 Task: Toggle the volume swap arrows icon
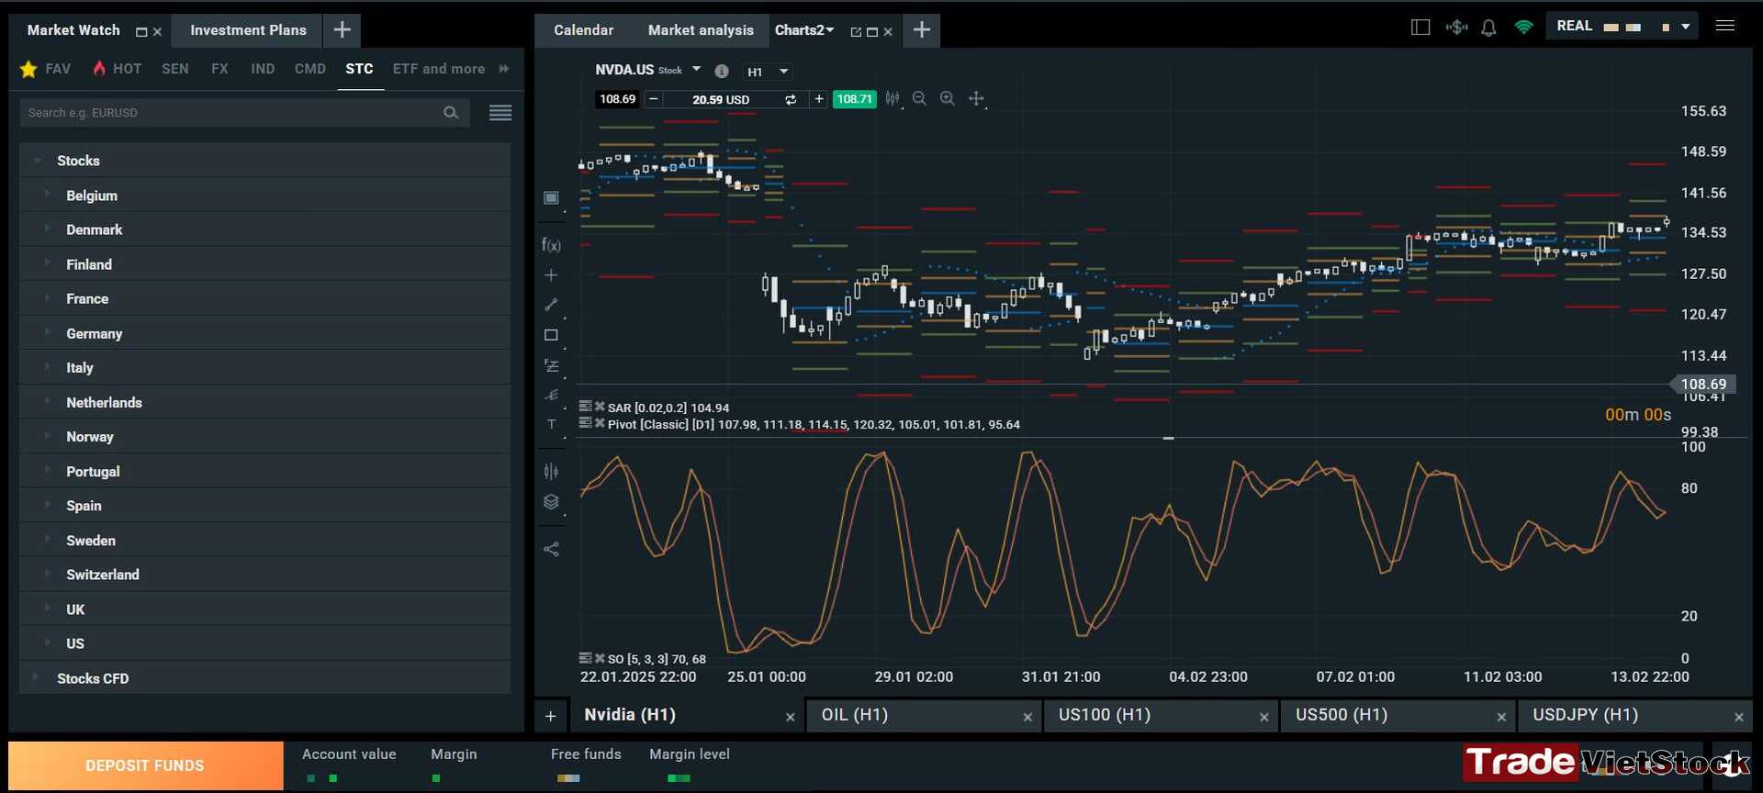point(791,99)
